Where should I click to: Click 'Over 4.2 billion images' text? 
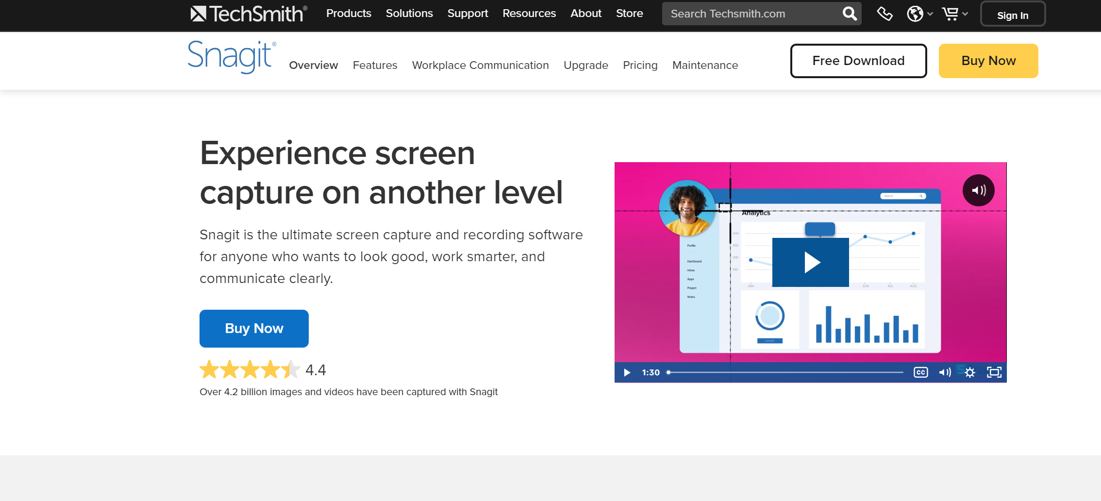(349, 392)
